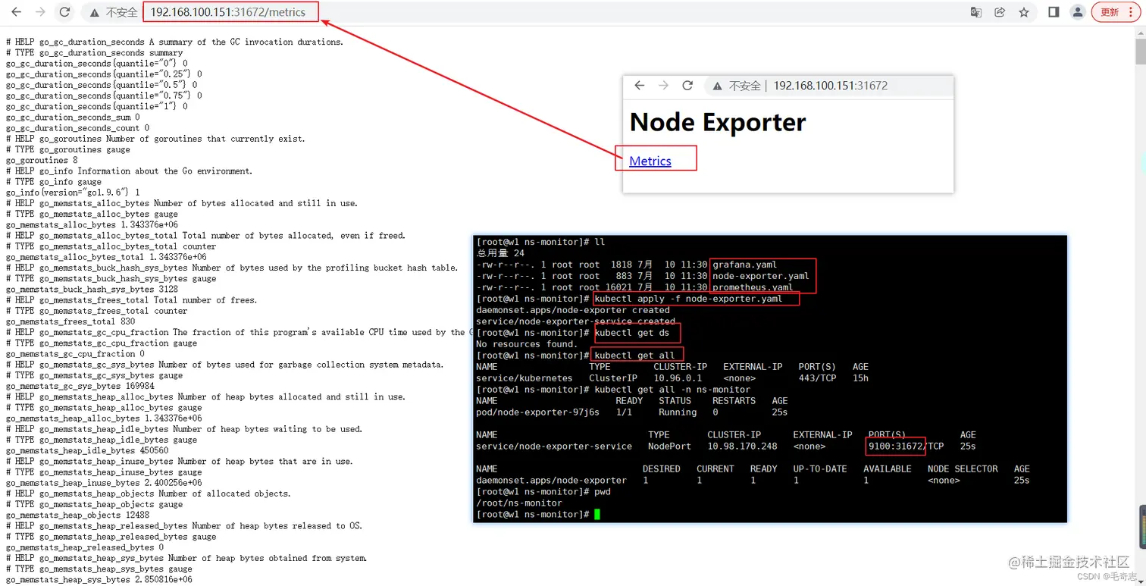Toggle the browser side panel icon
Viewport: 1146px width, 586px height.
[x=1054, y=12]
